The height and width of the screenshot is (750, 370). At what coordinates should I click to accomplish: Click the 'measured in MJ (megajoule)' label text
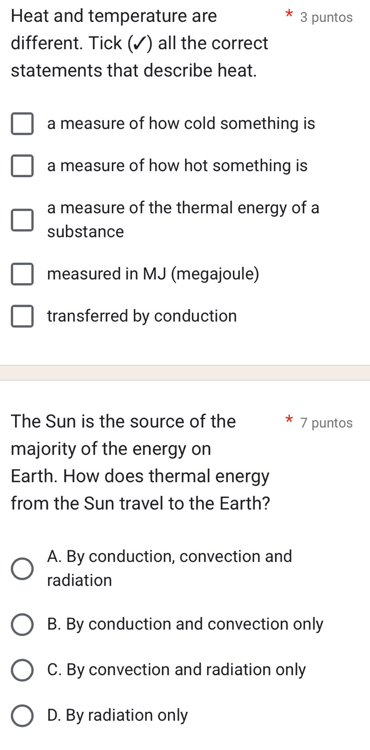[153, 274]
